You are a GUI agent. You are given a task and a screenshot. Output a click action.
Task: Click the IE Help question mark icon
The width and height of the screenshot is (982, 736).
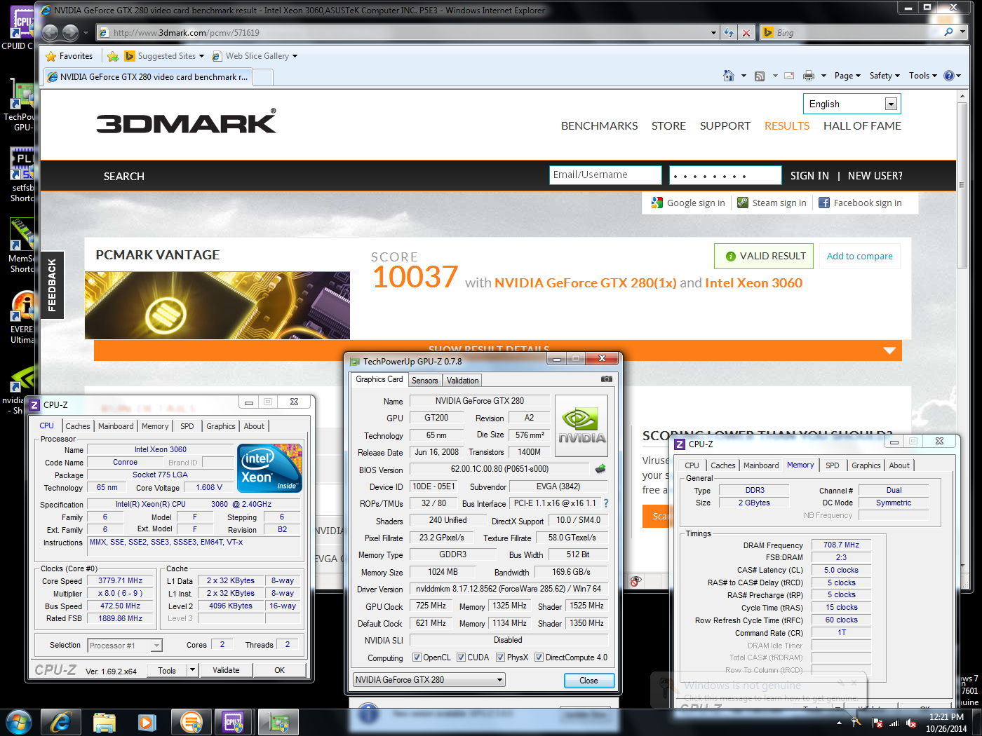948,76
